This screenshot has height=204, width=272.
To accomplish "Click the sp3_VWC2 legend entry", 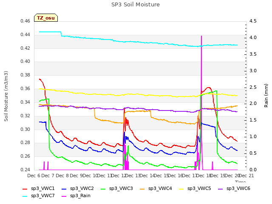I will [77, 189].
